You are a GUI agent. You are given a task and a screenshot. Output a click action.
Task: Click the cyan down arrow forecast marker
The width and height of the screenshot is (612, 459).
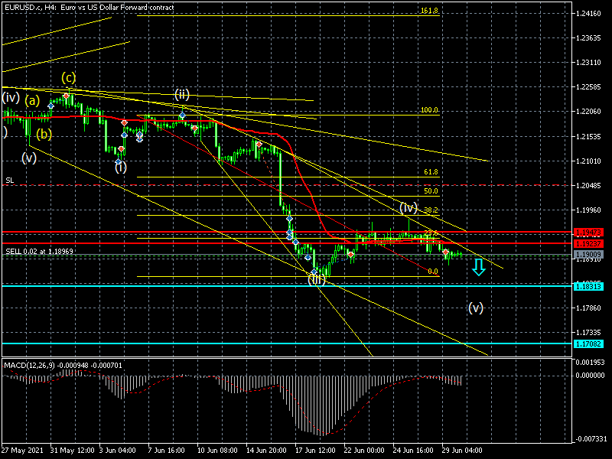(478, 267)
